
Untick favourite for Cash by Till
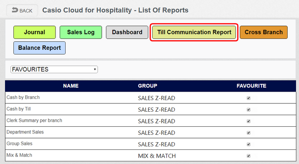(x=249, y=110)
